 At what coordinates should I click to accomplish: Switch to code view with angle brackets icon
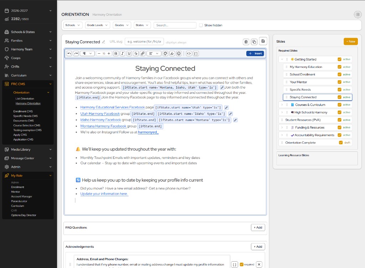coord(189,54)
